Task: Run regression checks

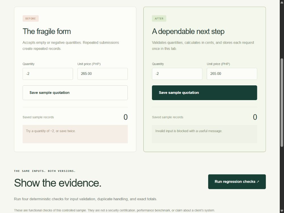Action: (237, 182)
